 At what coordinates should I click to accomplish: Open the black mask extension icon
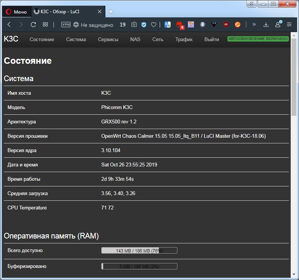point(214,25)
